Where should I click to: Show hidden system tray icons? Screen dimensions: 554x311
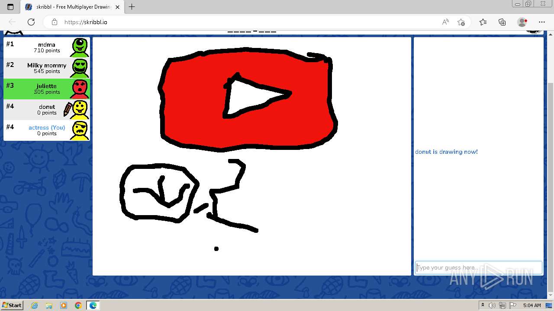[483, 305]
